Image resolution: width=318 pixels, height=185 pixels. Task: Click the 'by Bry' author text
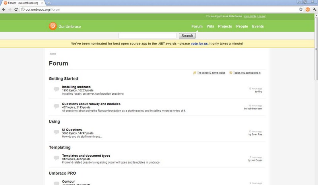click(258, 92)
